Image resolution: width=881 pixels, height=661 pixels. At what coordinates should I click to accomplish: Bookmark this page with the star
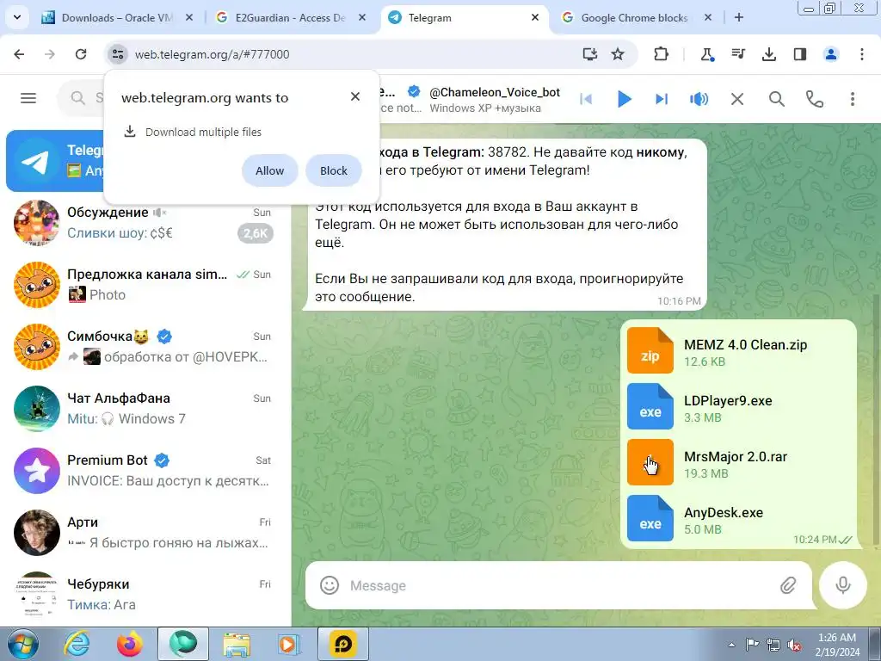[618, 54]
